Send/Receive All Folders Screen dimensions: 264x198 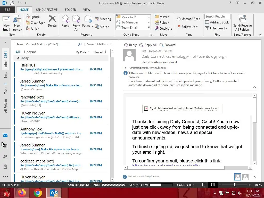[242, 23]
